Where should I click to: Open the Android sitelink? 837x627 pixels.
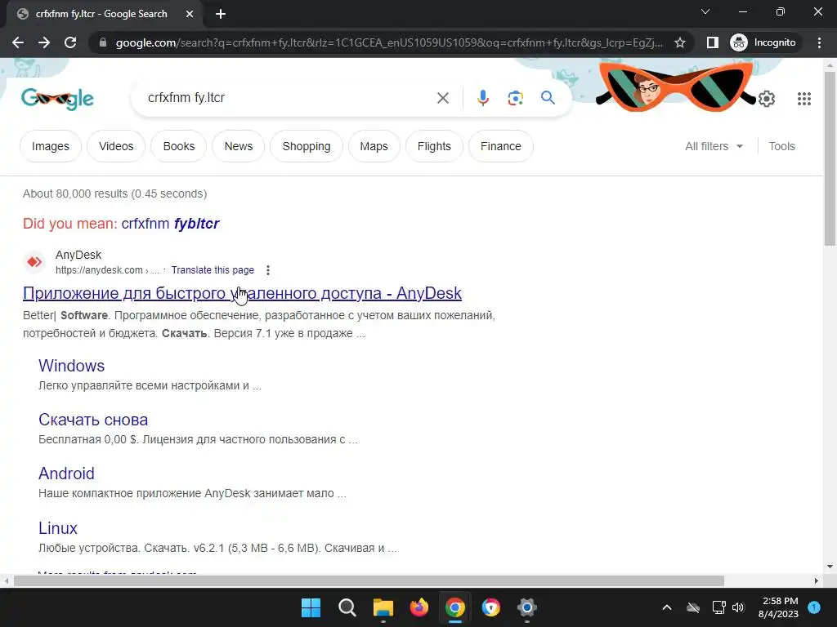click(66, 474)
